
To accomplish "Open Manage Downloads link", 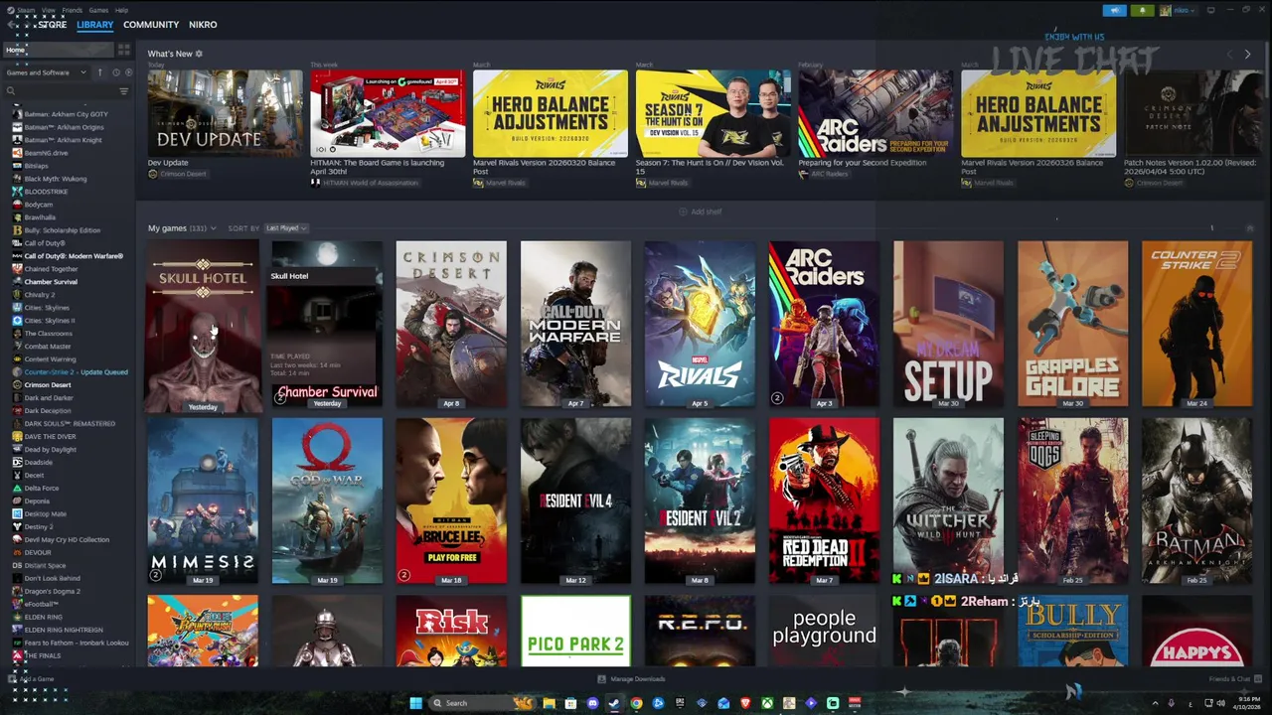I will (x=631, y=679).
